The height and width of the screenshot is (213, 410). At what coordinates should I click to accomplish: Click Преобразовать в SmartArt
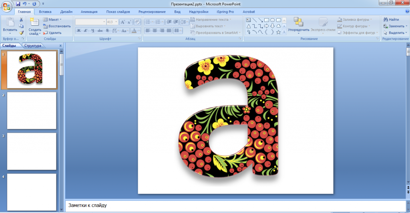tap(215, 33)
